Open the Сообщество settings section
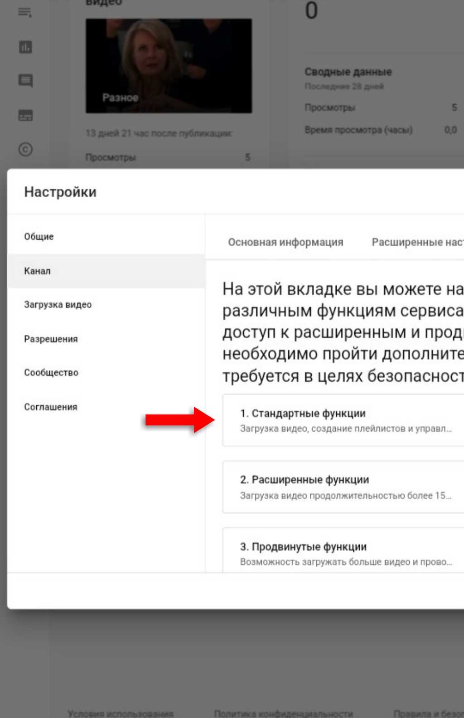The height and width of the screenshot is (718, 464). [51, 372]
